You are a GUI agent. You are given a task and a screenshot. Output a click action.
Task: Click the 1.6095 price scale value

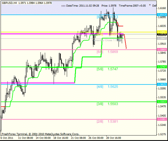pos(162,17)
